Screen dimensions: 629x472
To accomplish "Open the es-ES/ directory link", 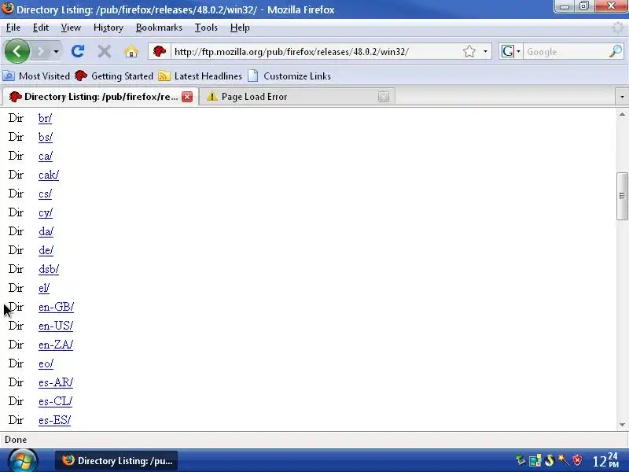I will pyautogui.click(x=54, y=420).
